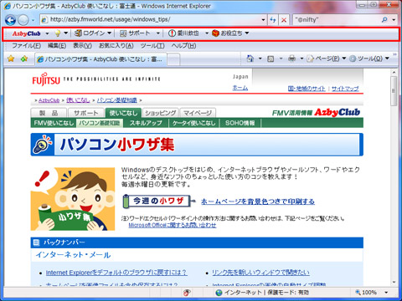
Task: Click the Forward navigation arrow
Action: click(23, 20)
